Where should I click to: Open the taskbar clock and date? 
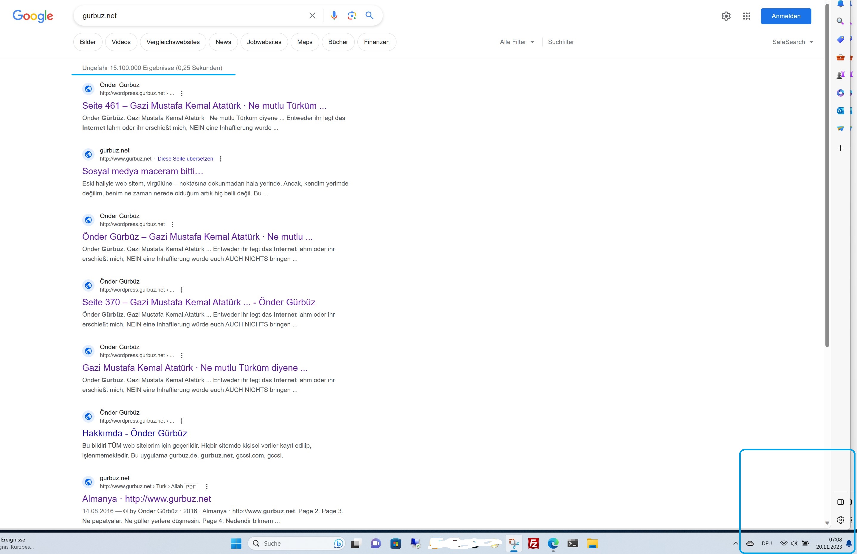(829, 543)
